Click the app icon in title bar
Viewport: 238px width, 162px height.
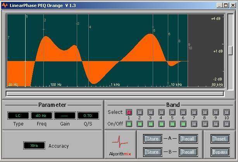tap(5, 5)
